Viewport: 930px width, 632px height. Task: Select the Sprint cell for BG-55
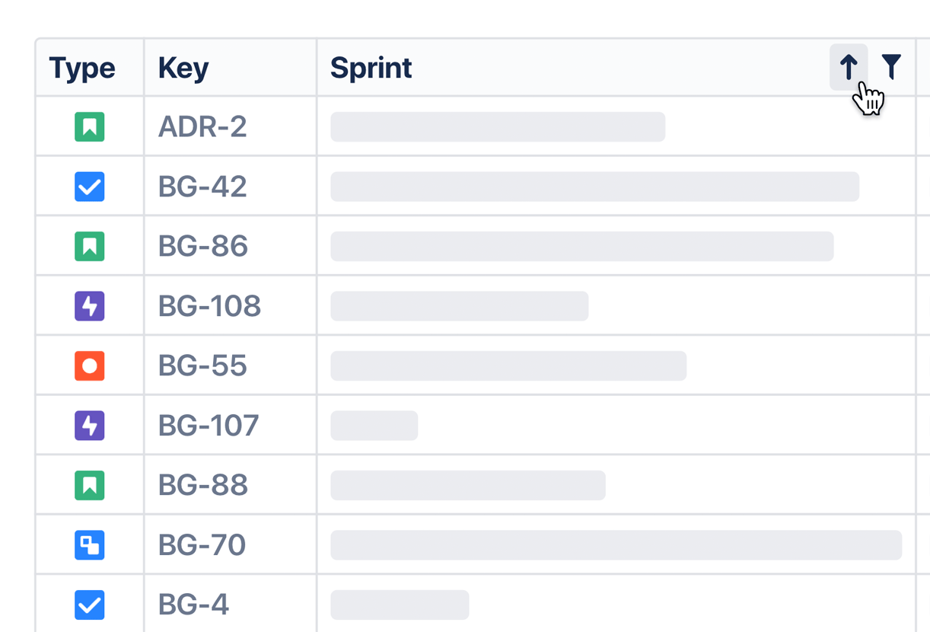616,366
